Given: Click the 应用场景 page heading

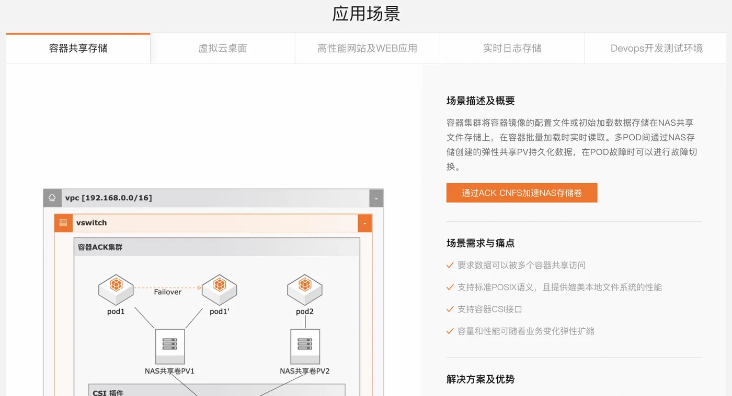Looking at the screenshot, I should 366,14.
